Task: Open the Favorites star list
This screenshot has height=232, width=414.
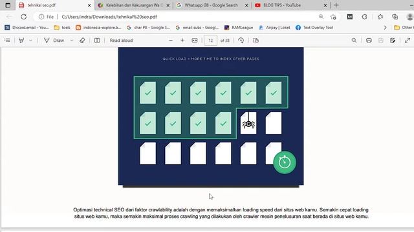Action: coord(380,17)
